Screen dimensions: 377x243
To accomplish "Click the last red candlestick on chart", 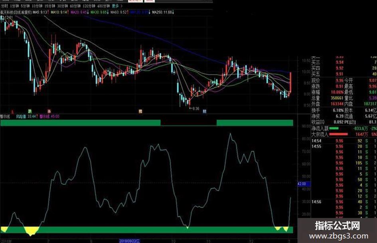I will 290,82.
